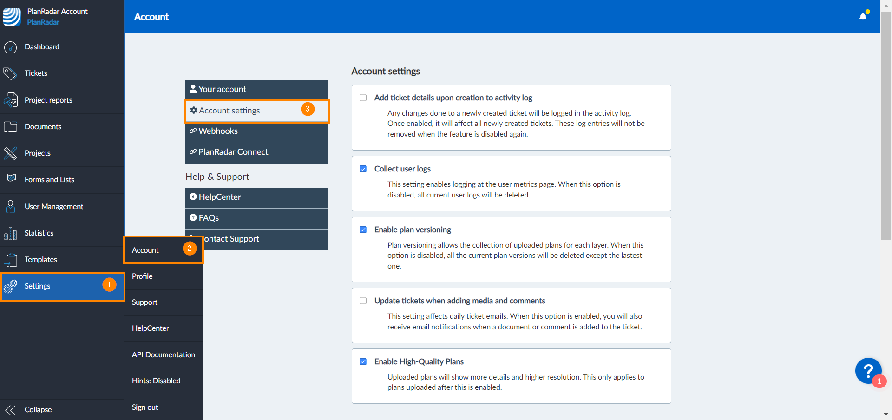Open Project reports icon in sidebar
This screenshot has height=420, width=892.
(x=10, y=100)
